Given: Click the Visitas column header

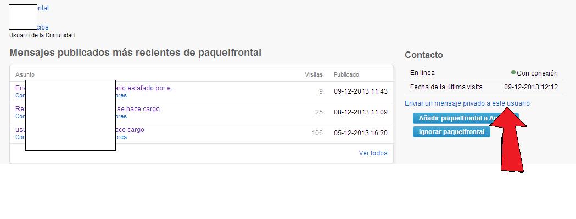Looking at the screenshot, I should pyautogui.click(x=314, y=74).
